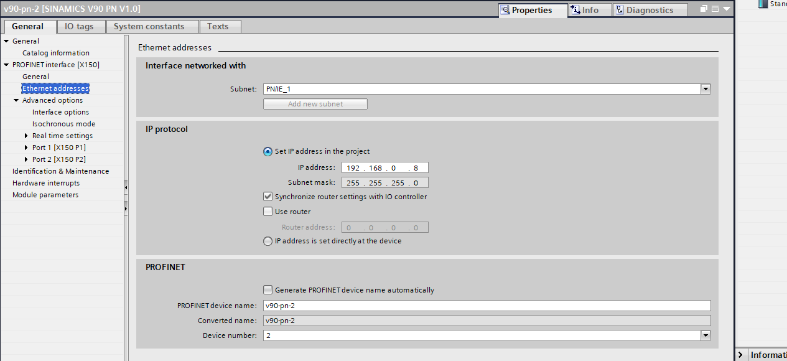Select IP address is set directly at device
This screenshot has width=787, height=361.
[x=268, y=241]
